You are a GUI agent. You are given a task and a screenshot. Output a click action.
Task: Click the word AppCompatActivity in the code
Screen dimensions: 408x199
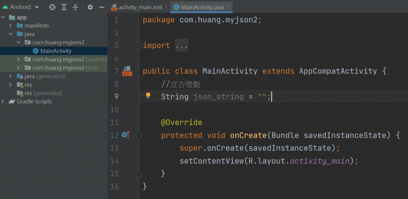[338, 71]
